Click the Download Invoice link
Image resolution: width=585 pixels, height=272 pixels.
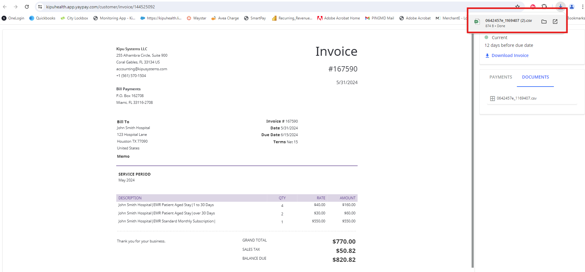pos(510,55)
